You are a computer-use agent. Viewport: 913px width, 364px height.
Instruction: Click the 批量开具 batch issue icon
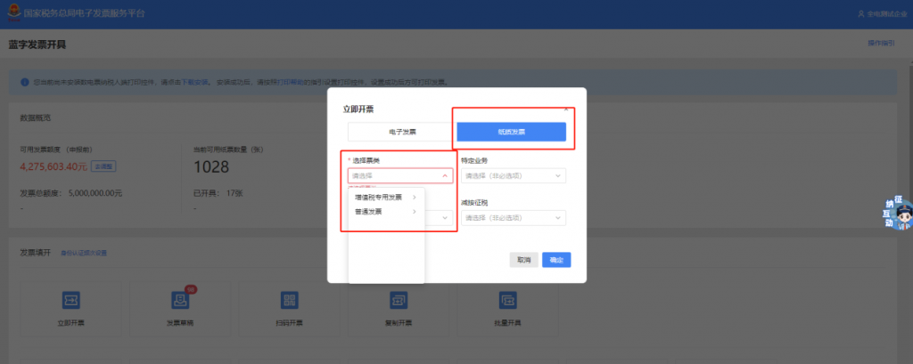click(507, 300)
